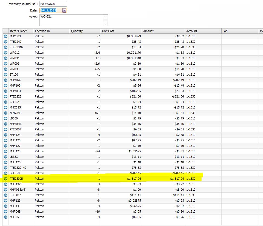Select quantity -6.5 for WR035
This screenshot has height=226, width=263.
pyautogui.click(x=85, y=69)
